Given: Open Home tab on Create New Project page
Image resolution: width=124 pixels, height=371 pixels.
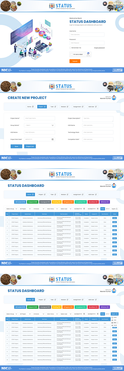Looking at the screenshot, I should [30, 107].
